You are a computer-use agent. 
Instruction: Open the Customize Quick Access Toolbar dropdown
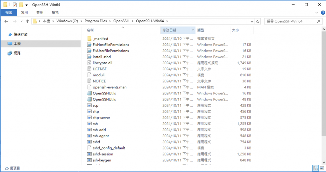[x=27, y=5]
